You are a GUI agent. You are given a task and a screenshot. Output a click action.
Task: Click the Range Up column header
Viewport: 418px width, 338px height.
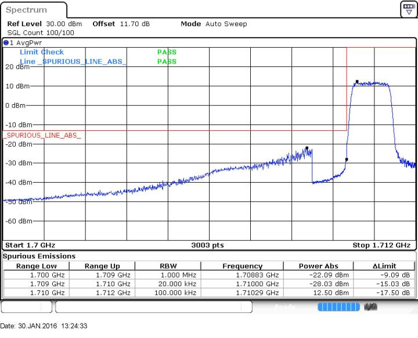[102, 266]
